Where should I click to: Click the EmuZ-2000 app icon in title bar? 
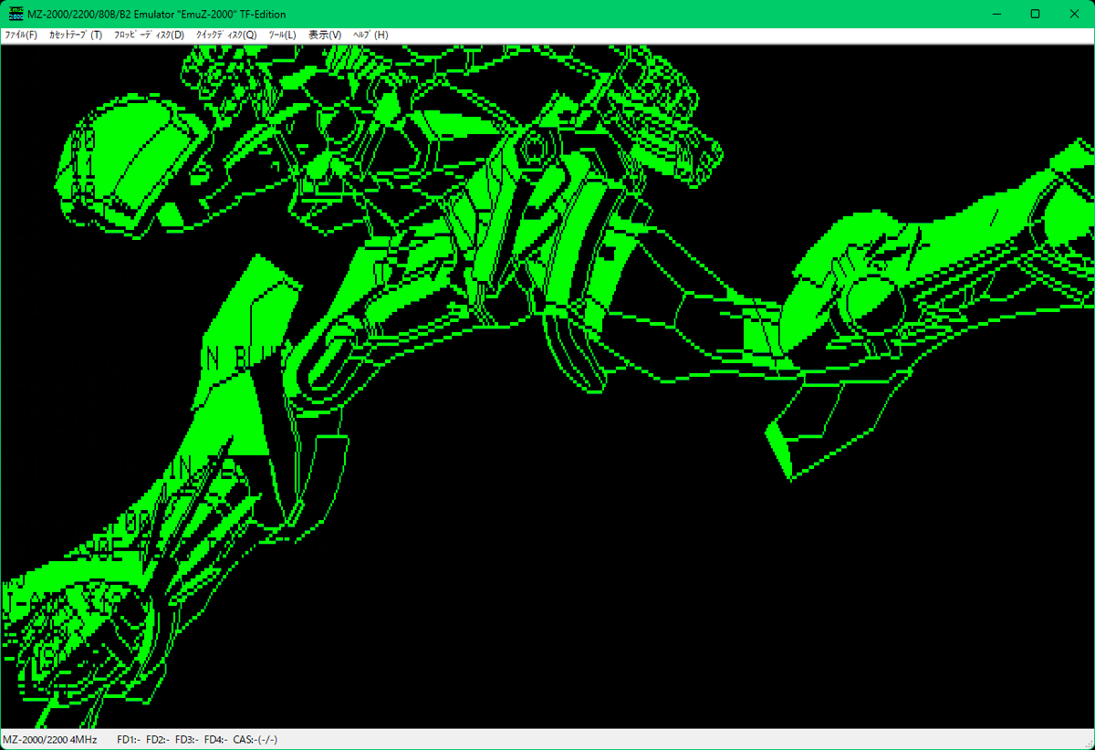pyautogui.click(x=16, y=14)
